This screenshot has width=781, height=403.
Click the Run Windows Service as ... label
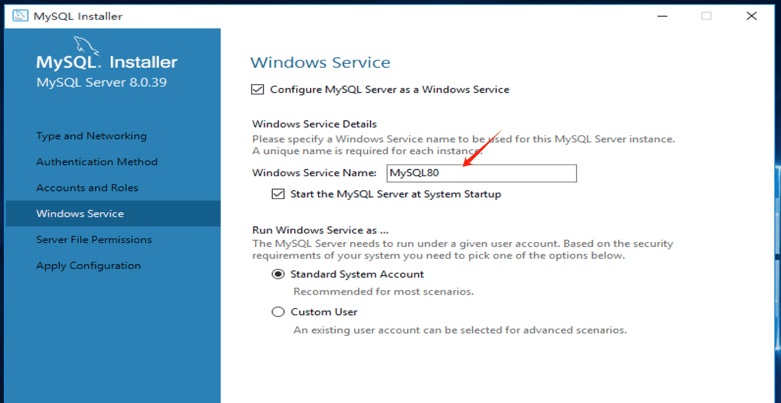(320, 230)
